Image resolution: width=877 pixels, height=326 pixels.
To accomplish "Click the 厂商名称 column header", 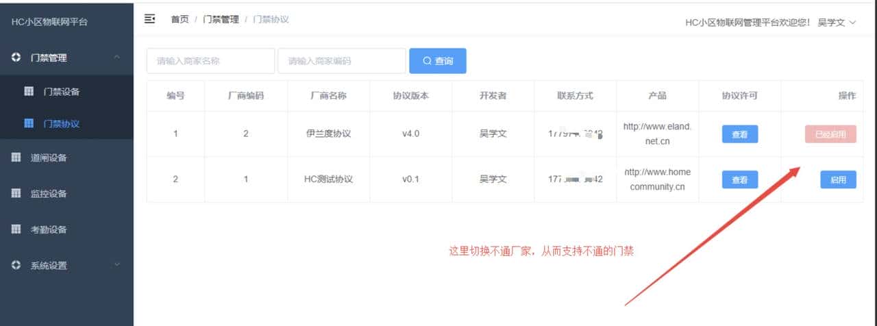I will [x=328, y=96].
